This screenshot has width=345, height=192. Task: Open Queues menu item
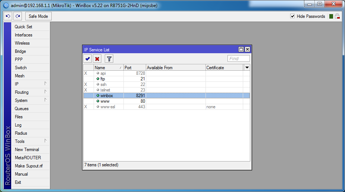point(30,109)
